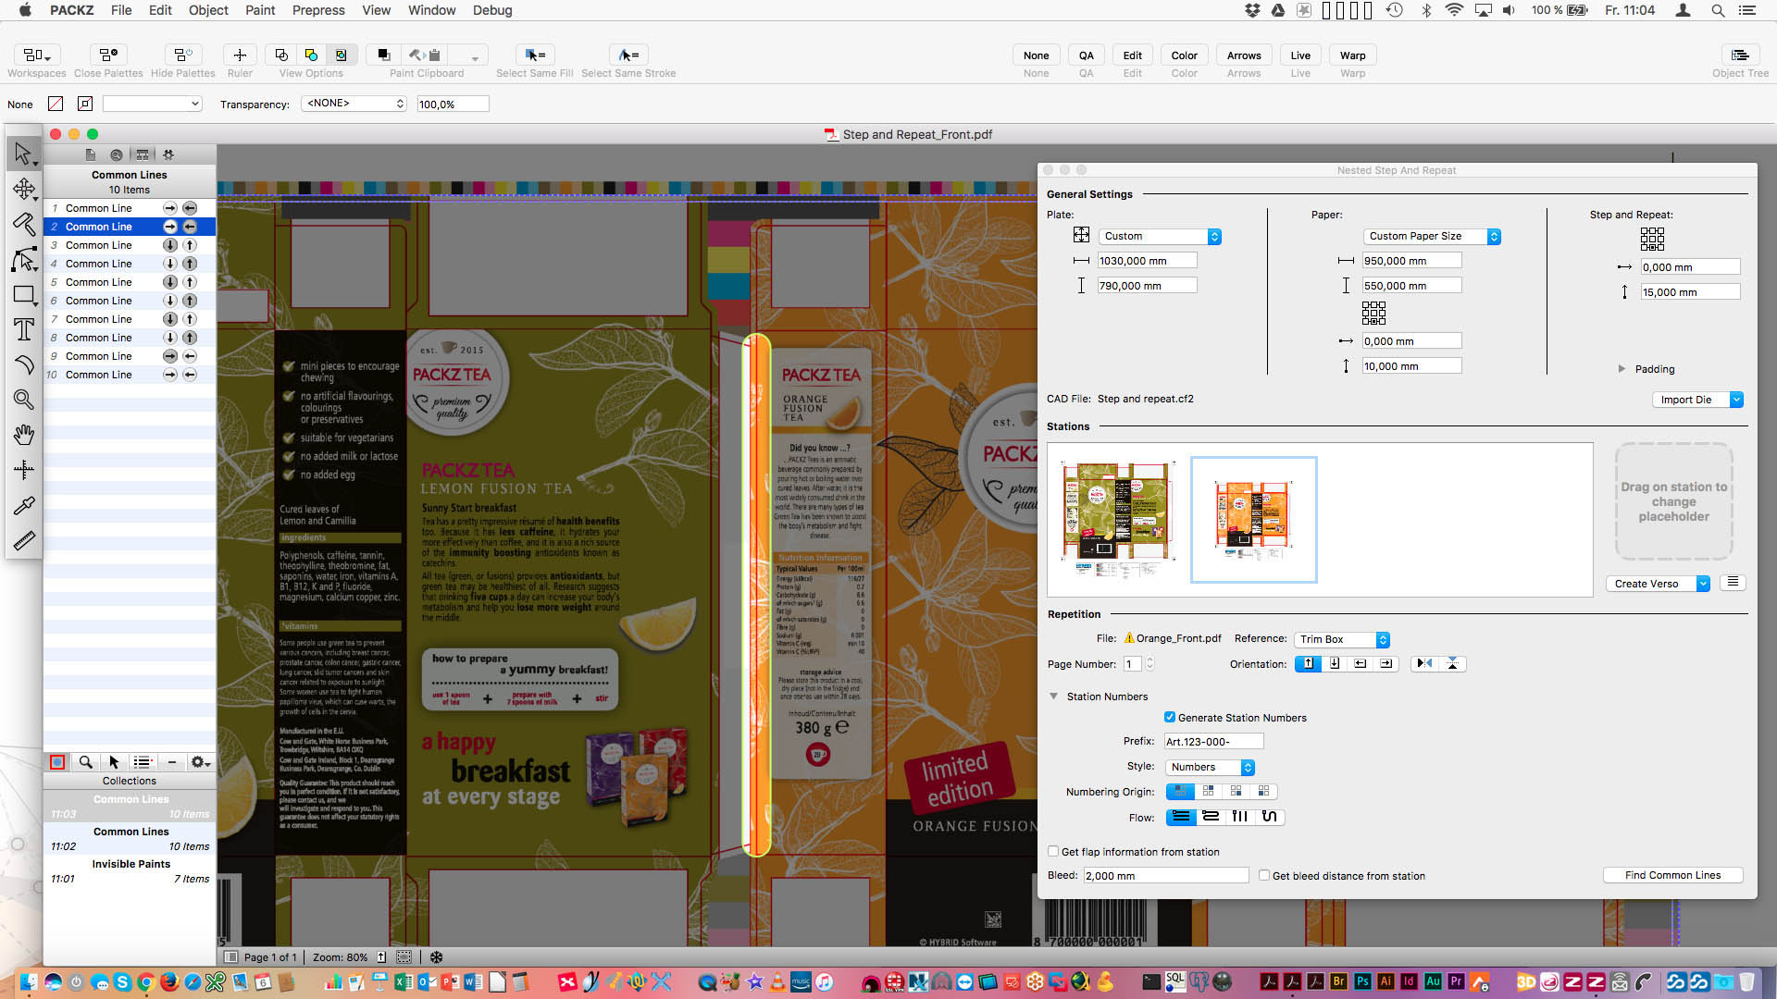Viewport: 1777px width, 999px height.
Task: Click the highlight red square button in collections bar
Action: [57, 762]
